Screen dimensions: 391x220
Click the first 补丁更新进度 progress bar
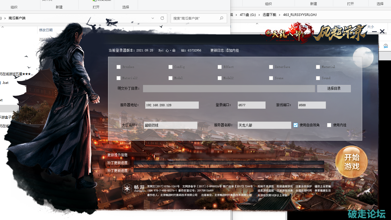(x=229, y=163)
